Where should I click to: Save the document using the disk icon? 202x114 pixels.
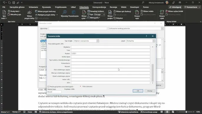tap(14, 3)
